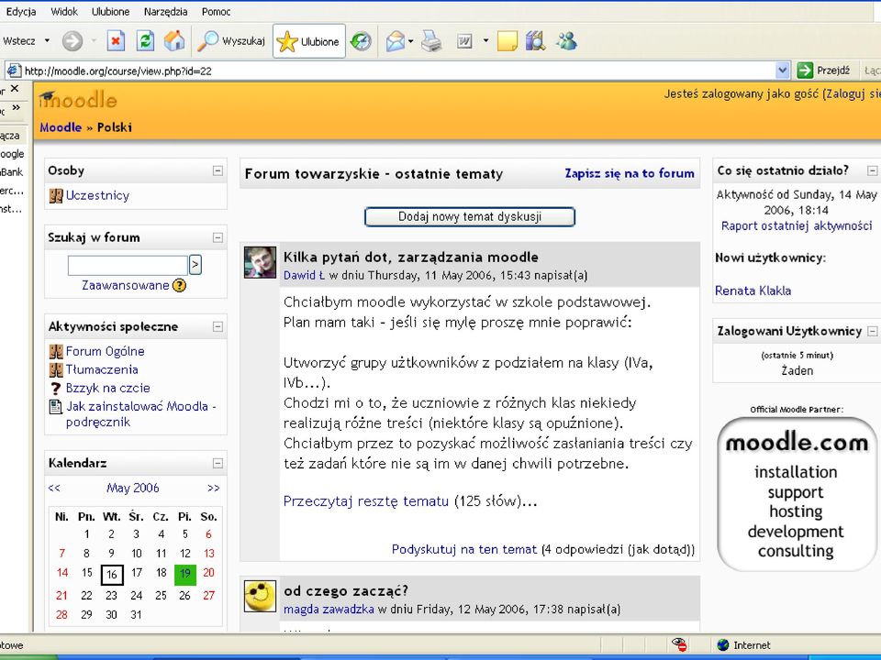Open advanced search help question icon
The width and height of the screenshot is (881, 660).
pos(179,285)
